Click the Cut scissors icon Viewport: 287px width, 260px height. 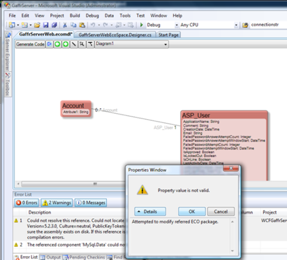click(x=65, y=25)
